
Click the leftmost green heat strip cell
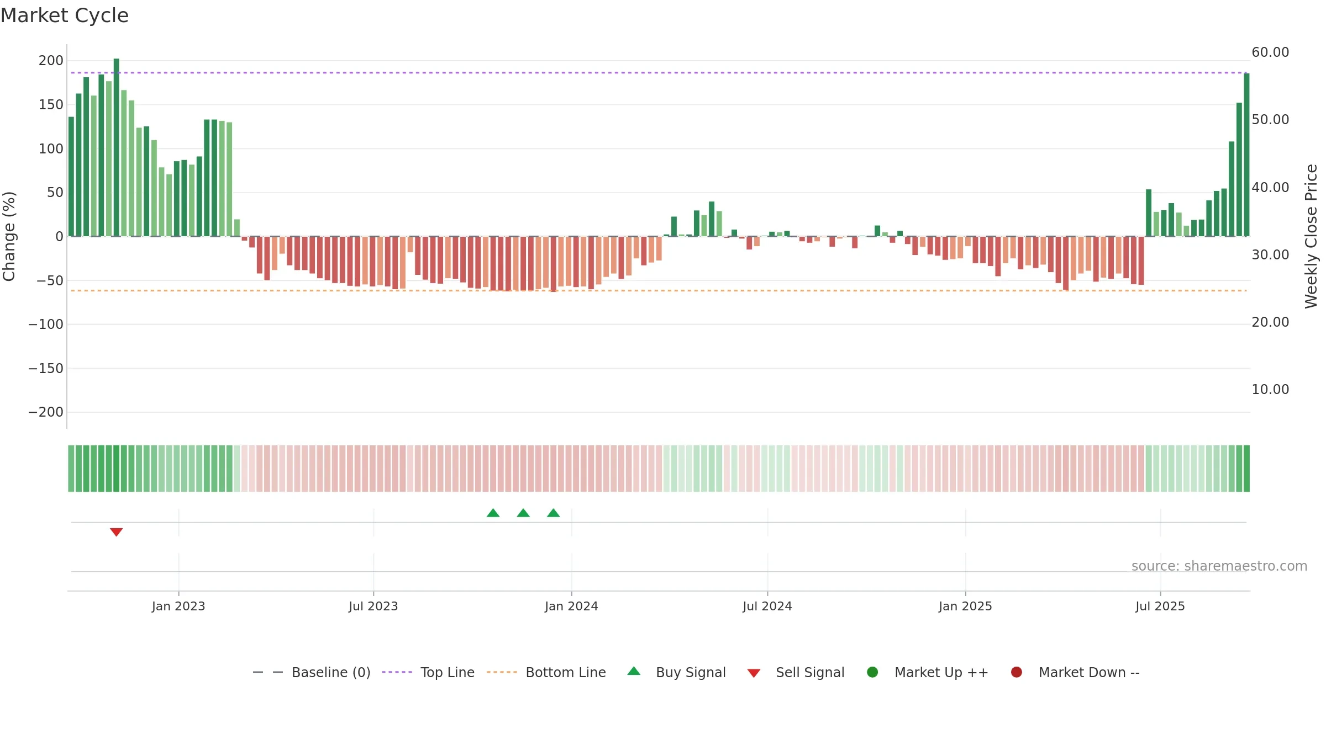(x=71, y=469)
